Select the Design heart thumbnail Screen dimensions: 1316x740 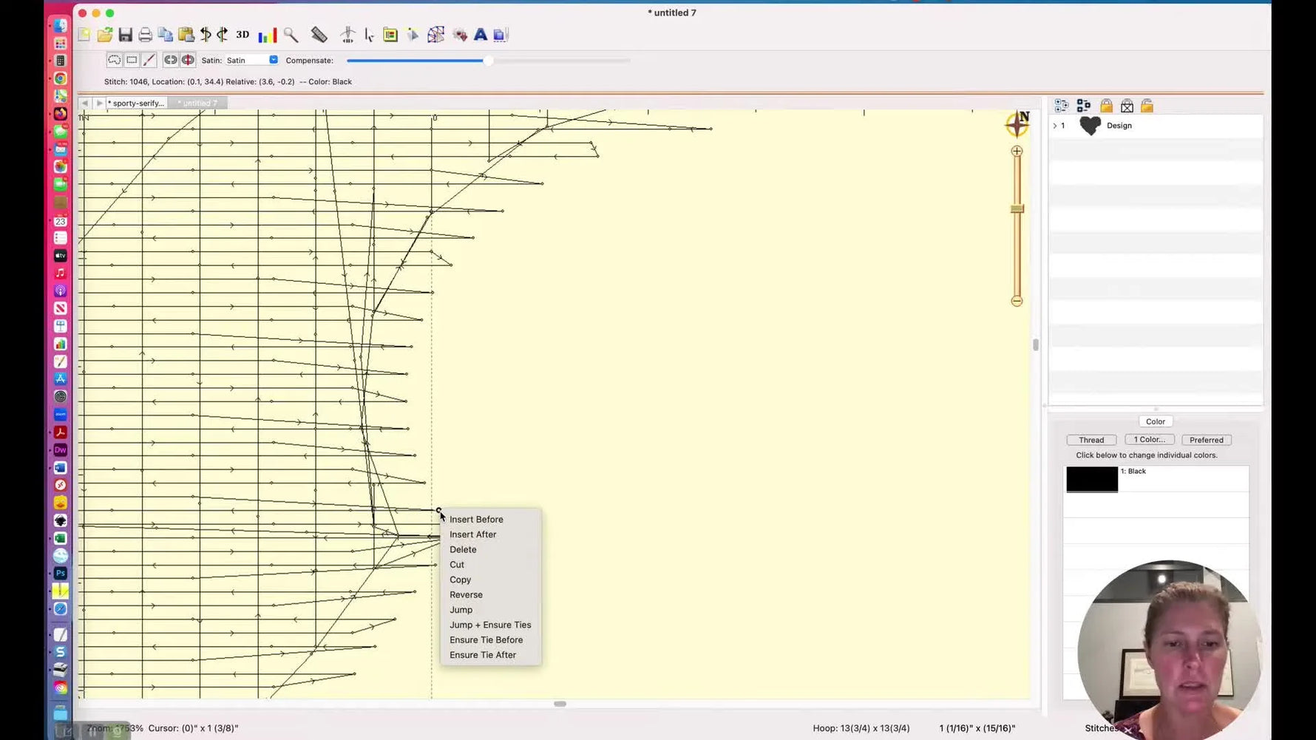pos(1090,126)
